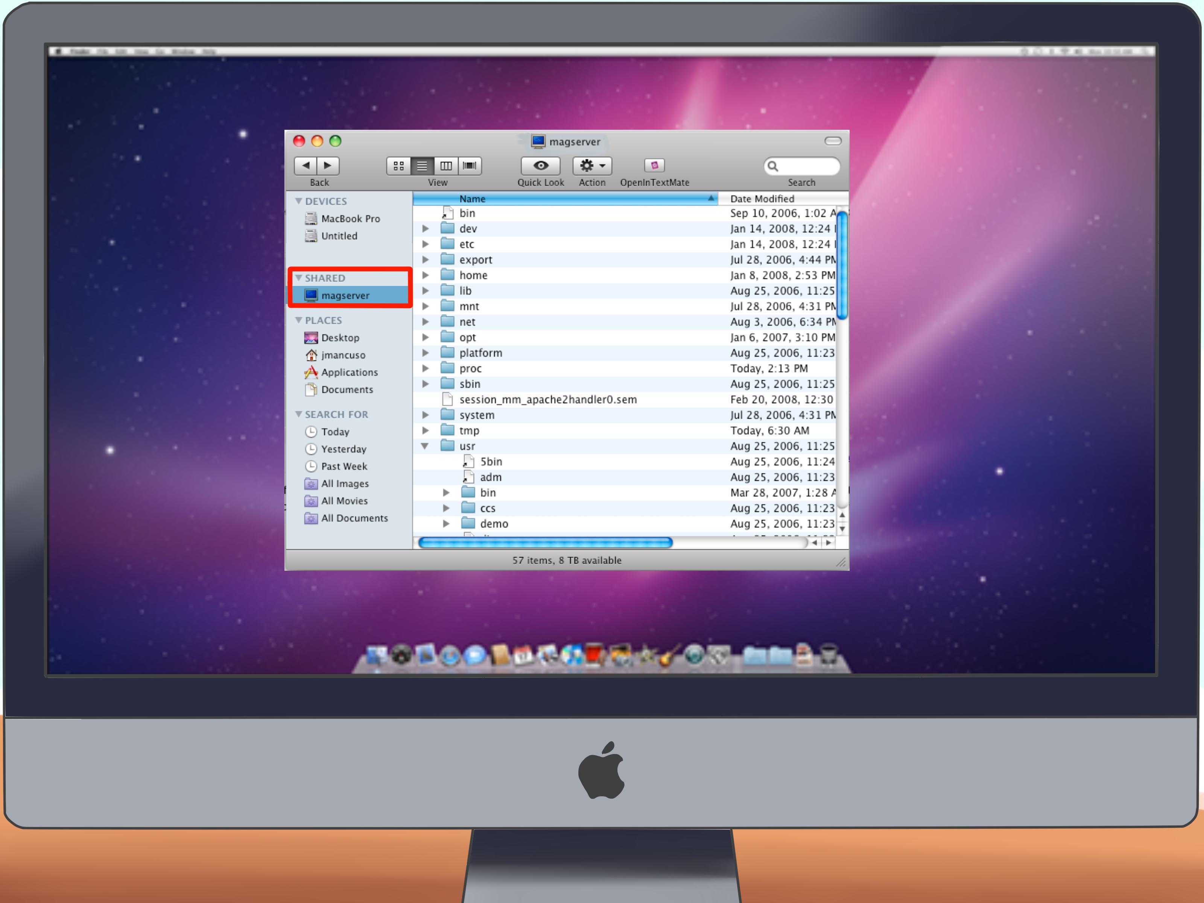Image resolution: width=1204 pixels, height=903 pixels.
Task: Collapse the usr folder
Action: point(425,446)
